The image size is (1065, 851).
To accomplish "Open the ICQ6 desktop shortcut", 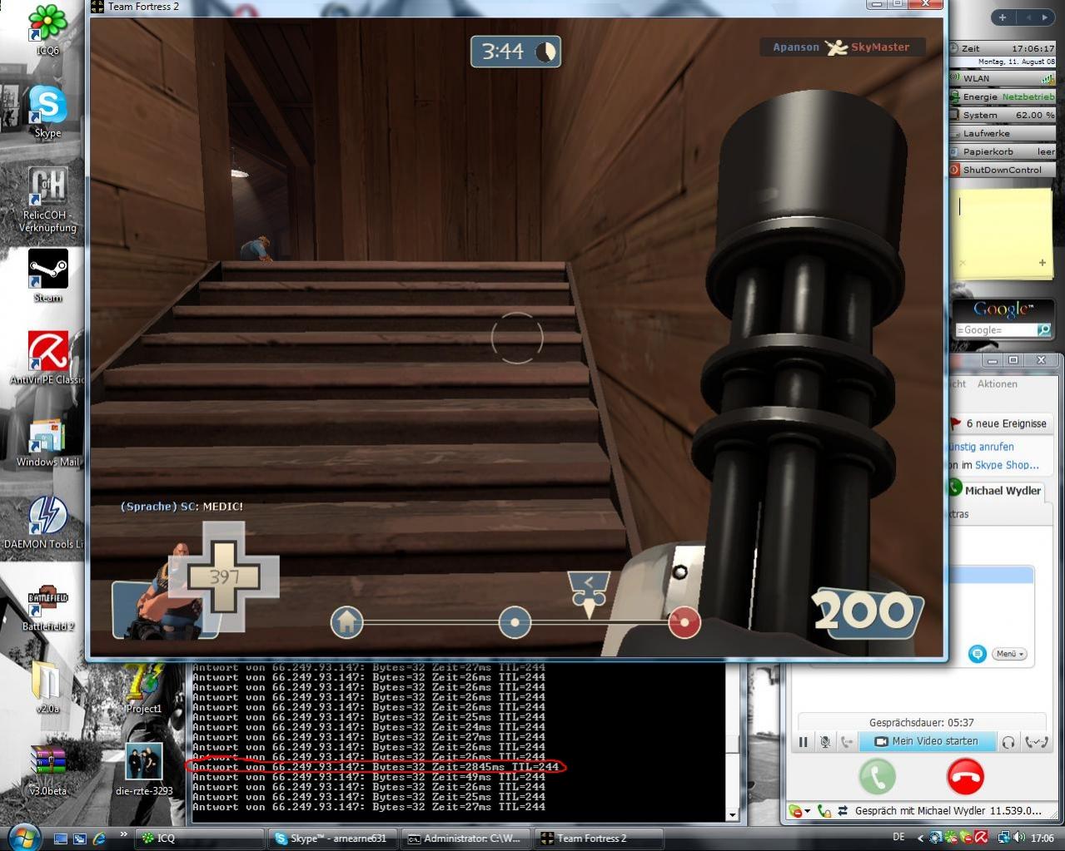I will [47, 29].
